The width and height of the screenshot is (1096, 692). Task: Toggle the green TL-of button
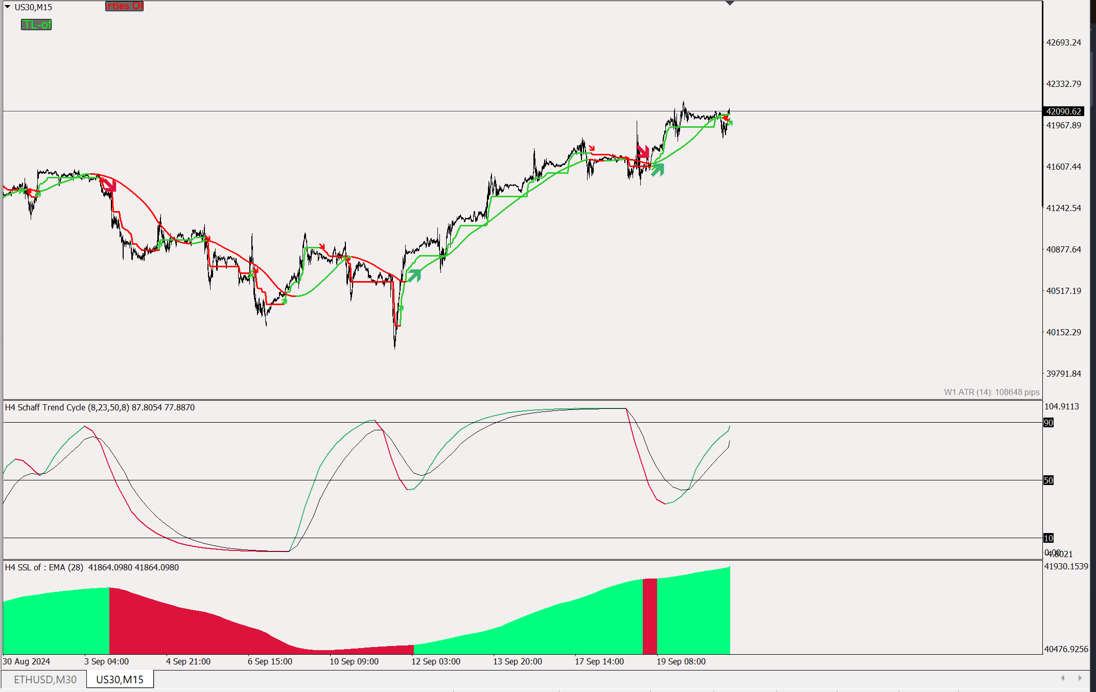click(x=36, y=25)
